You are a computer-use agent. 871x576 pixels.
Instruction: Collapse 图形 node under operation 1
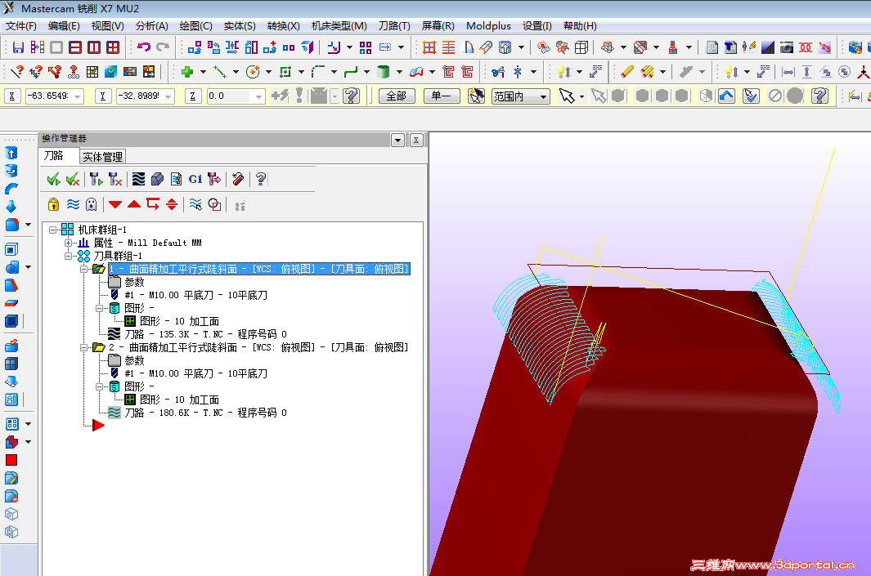[x=99, y=308]
